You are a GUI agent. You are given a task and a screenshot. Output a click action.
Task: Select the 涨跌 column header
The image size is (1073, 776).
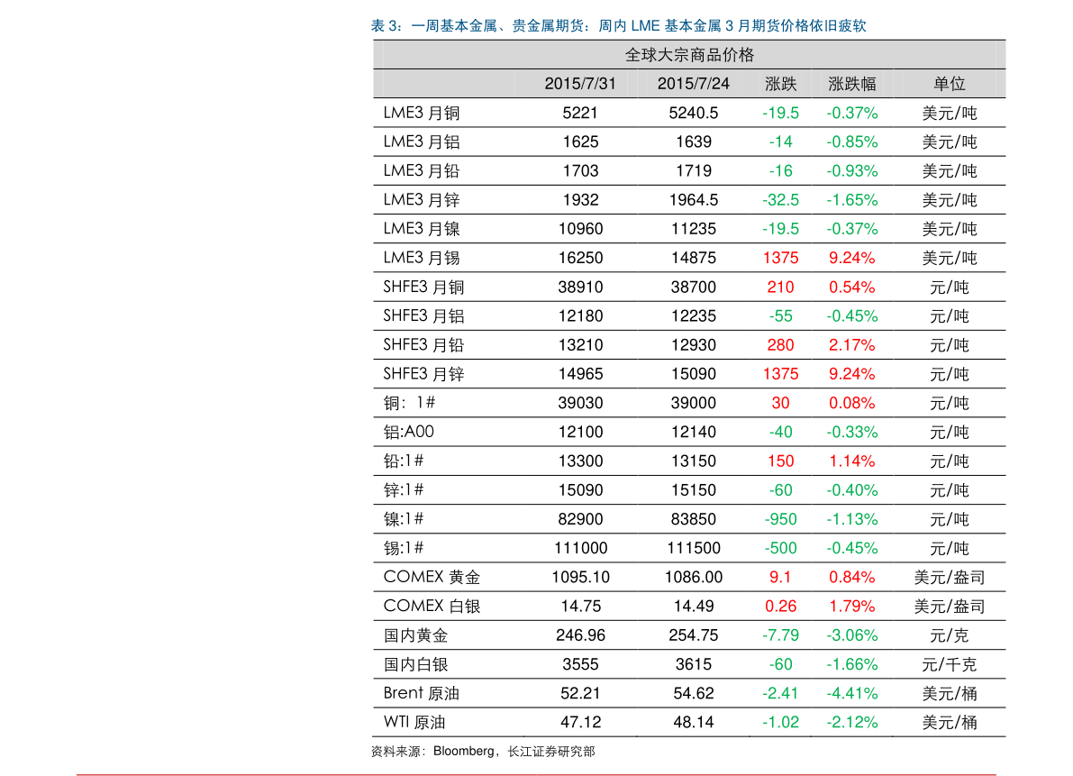[x=780, y=84]
